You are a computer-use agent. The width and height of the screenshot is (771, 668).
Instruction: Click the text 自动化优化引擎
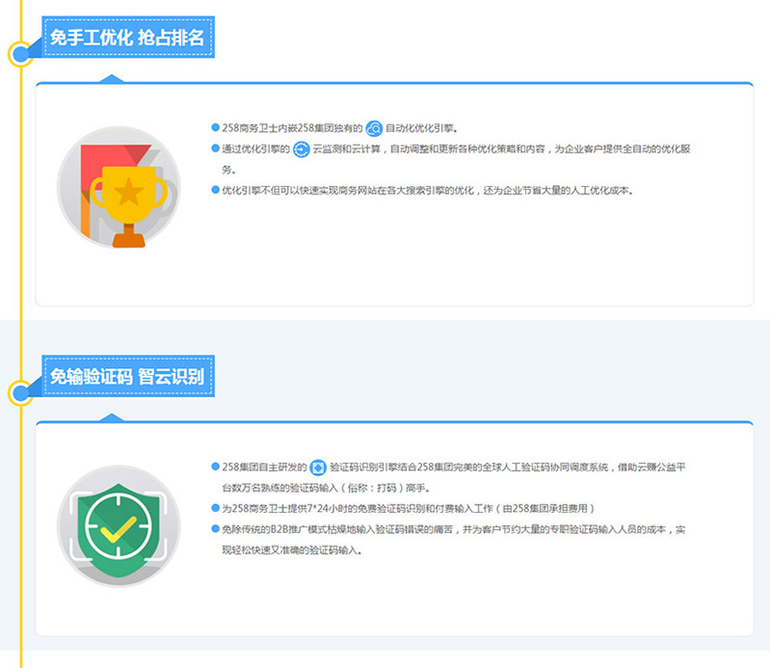[x=421, y=128]
